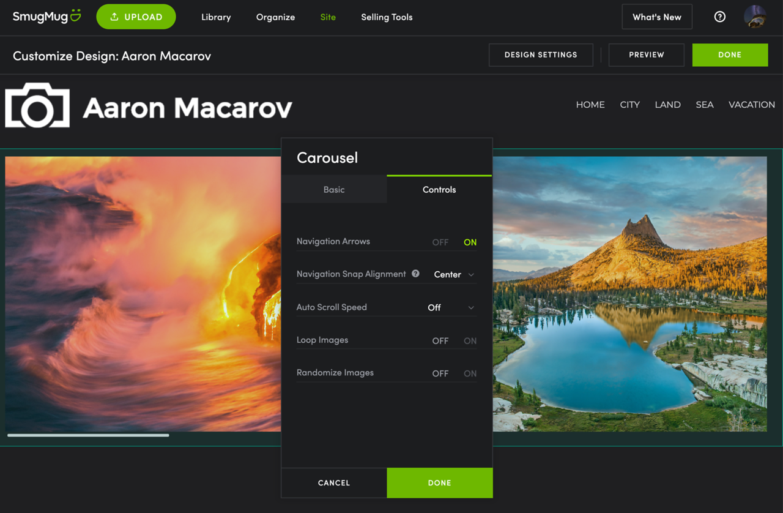Expand Auto Scroll Speed dropdown
Screen dimensions: 783x513
click(450, 308)
